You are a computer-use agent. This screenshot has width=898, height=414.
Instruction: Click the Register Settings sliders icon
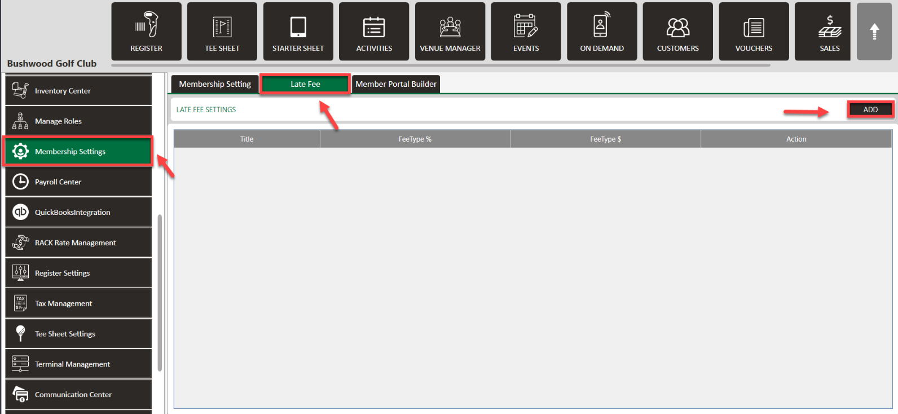[x=20, y=273]
